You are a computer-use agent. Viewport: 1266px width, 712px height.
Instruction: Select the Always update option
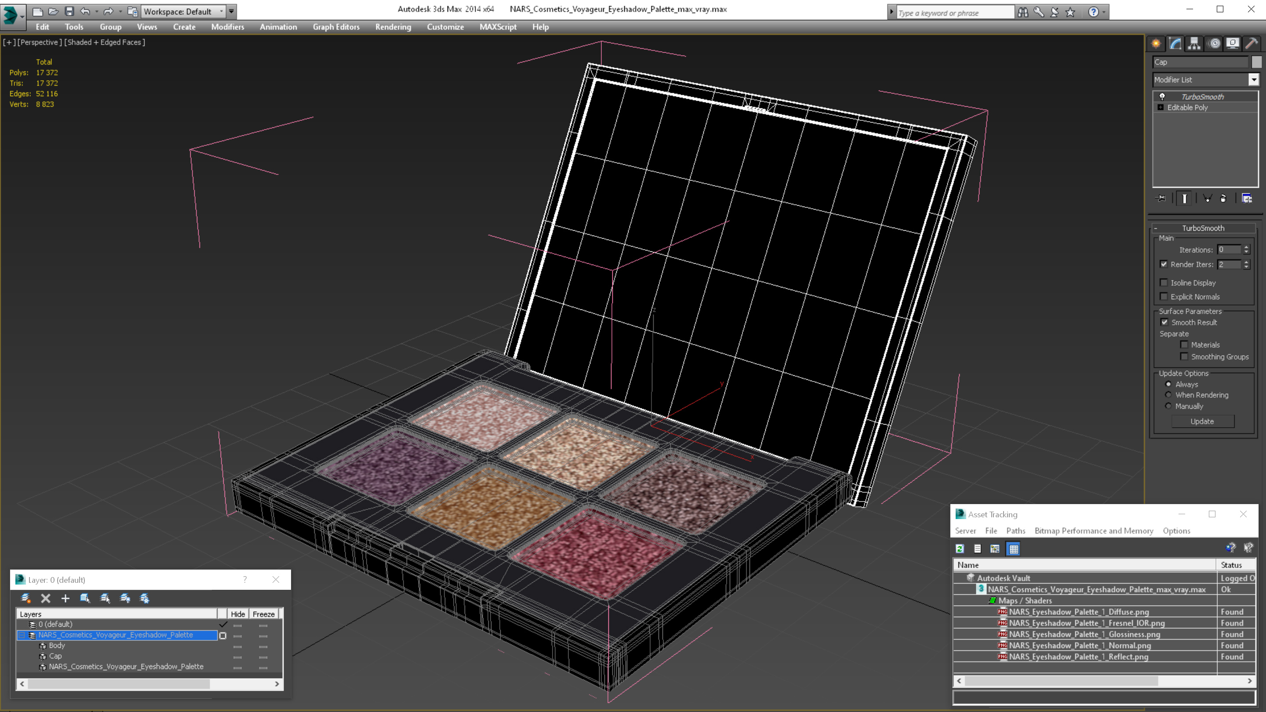coord(1168,384)
